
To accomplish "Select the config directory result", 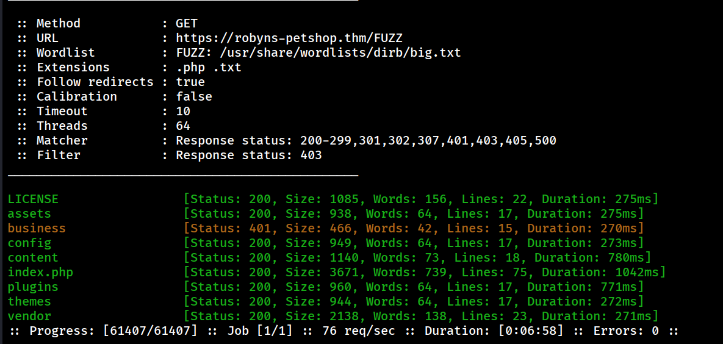I will click(x=29, y=243).
